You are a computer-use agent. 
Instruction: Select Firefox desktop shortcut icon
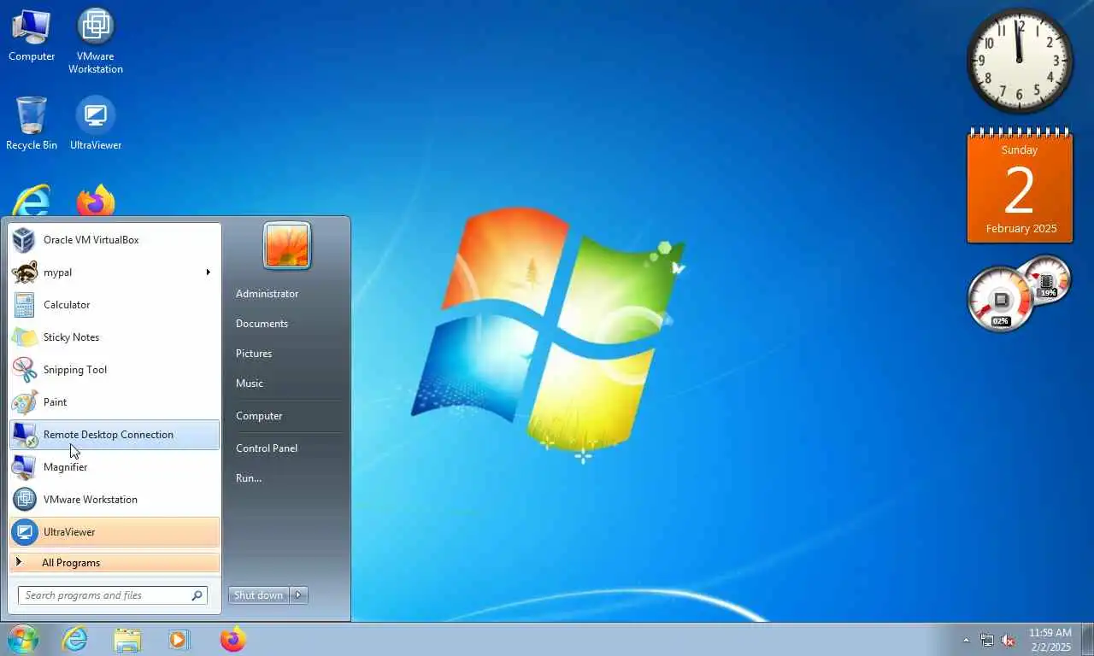(x=96, y=201)
